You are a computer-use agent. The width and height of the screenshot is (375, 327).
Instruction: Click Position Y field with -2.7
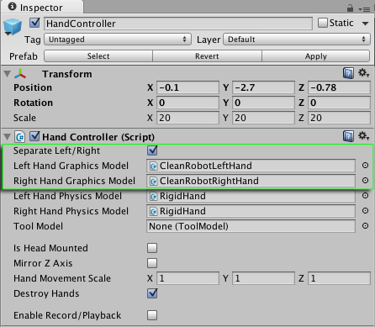tap(263, 87)
